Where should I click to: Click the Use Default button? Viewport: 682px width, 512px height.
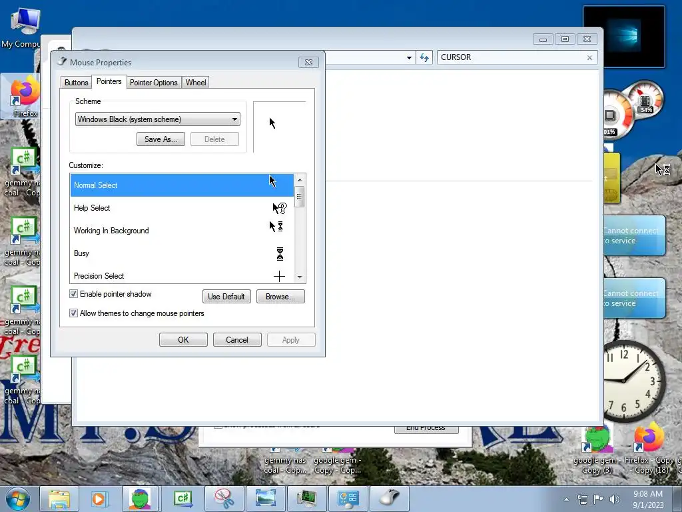[226, 297]
